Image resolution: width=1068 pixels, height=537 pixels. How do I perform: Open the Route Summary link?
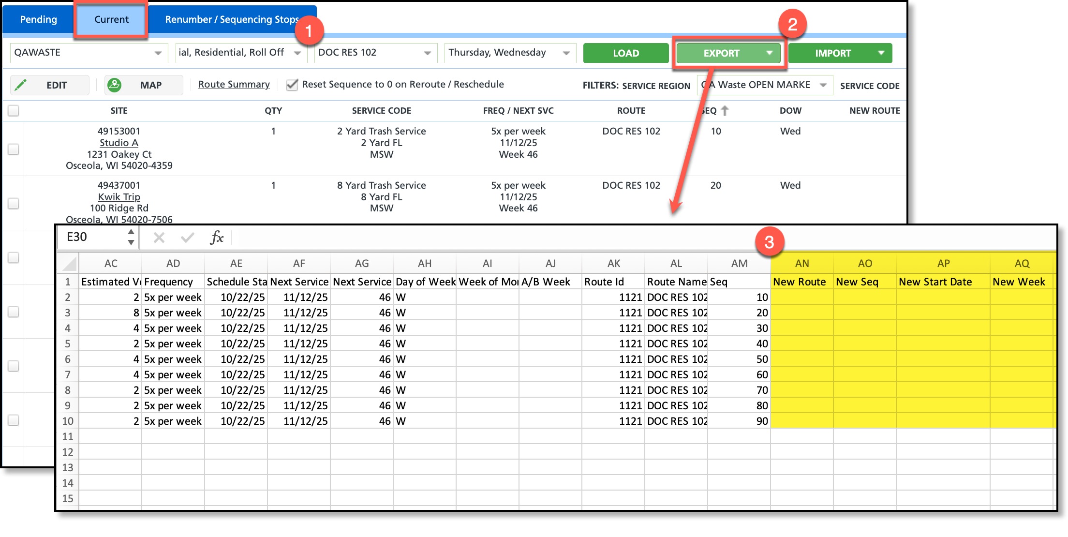234,85
